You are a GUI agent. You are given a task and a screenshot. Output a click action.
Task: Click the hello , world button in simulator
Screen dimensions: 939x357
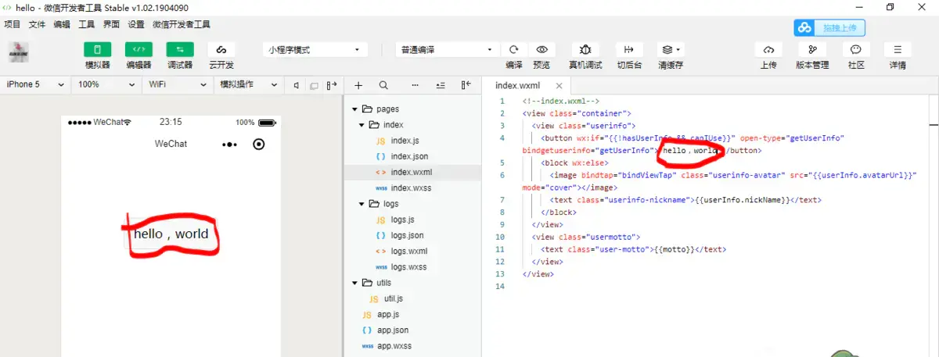pos(171,234)
